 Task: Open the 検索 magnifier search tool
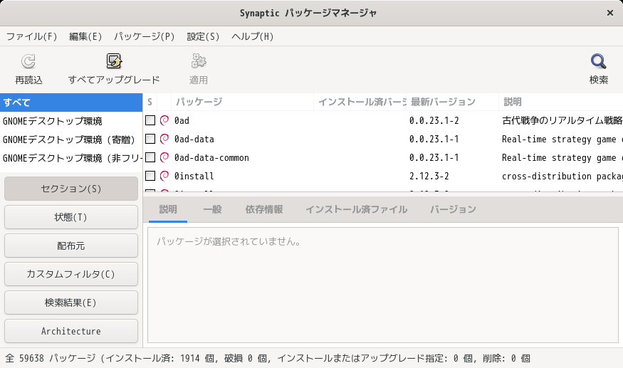pyautogui.click(x=598, y=61)
